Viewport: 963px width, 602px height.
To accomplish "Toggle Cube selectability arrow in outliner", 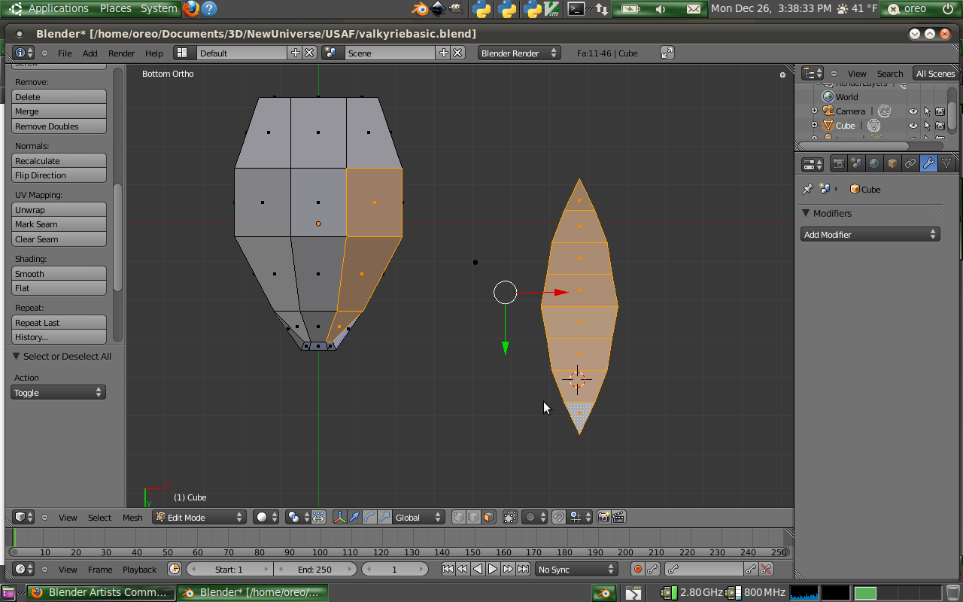I will 927,126.
